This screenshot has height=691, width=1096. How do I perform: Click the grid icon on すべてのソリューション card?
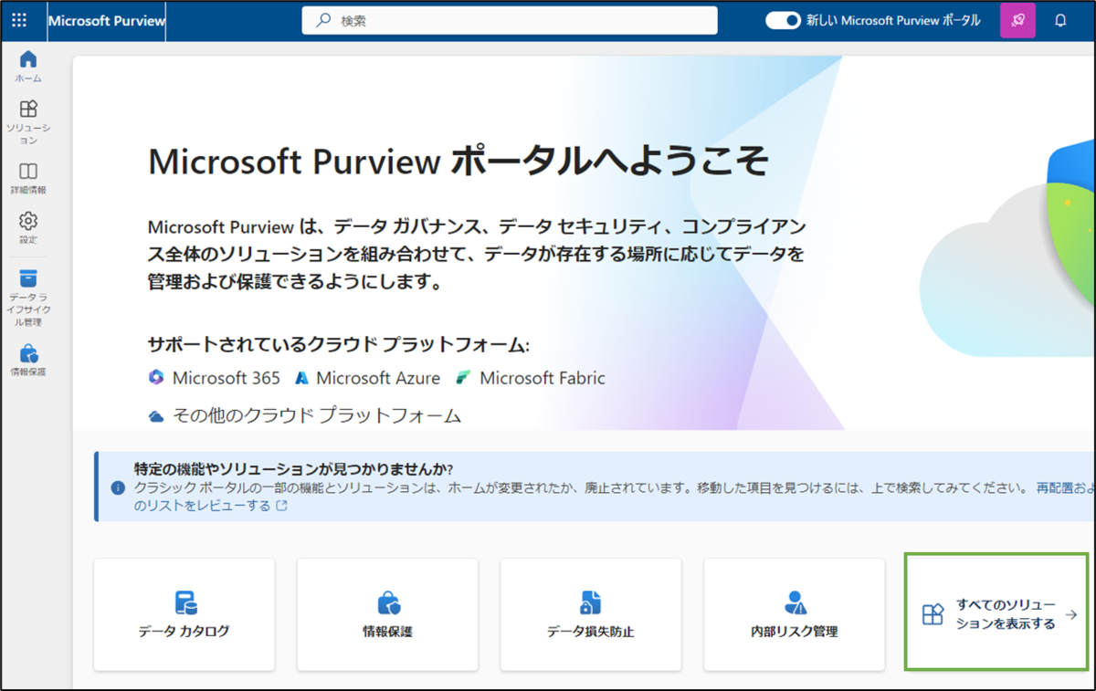(933, 614)
